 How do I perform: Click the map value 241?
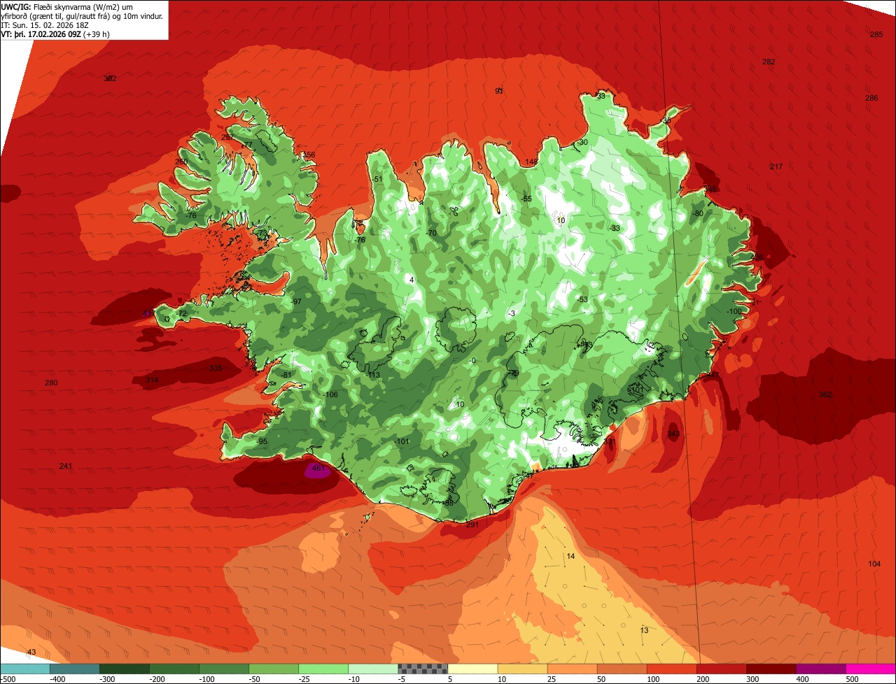coord(66,466)
